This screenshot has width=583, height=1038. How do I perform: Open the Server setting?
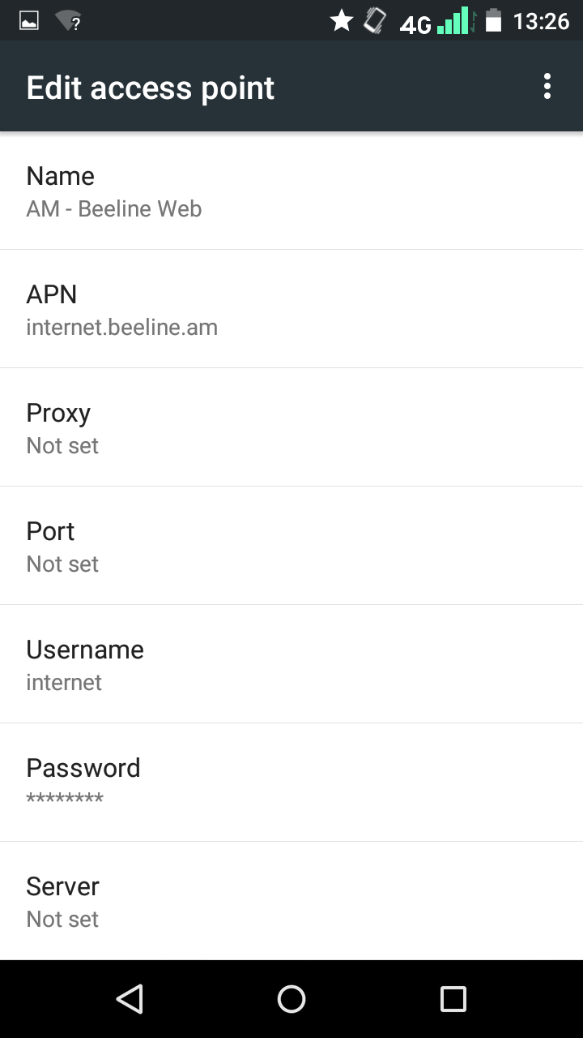click(x=291, y=902)
